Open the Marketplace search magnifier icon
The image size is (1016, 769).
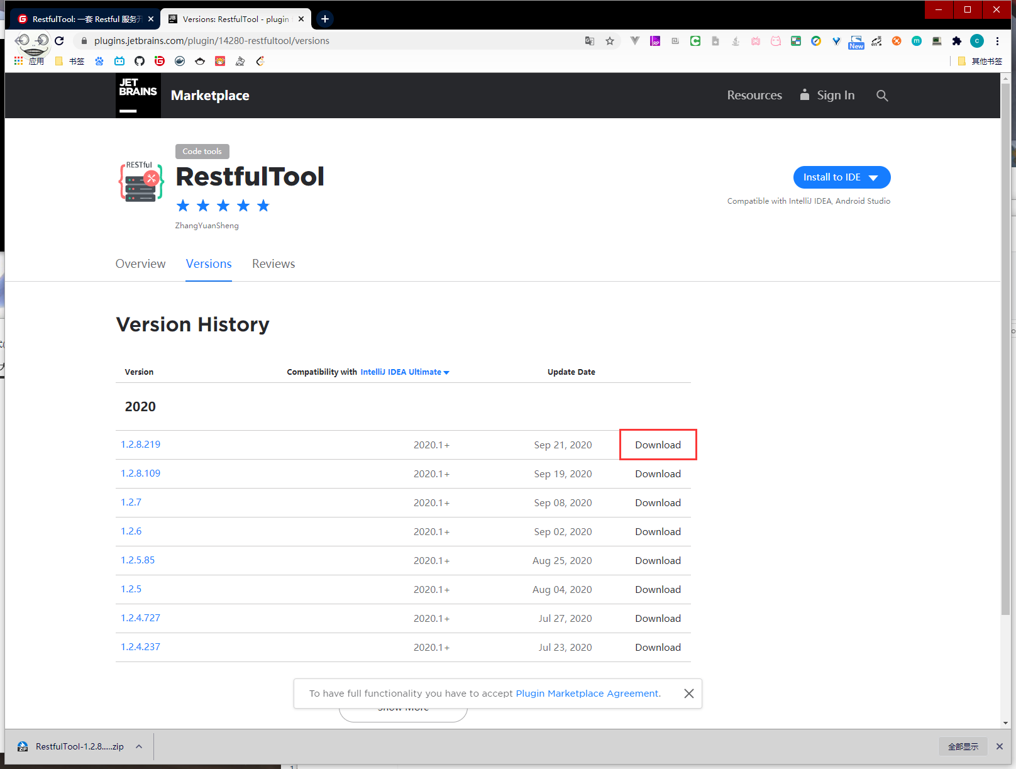(882, 96)
